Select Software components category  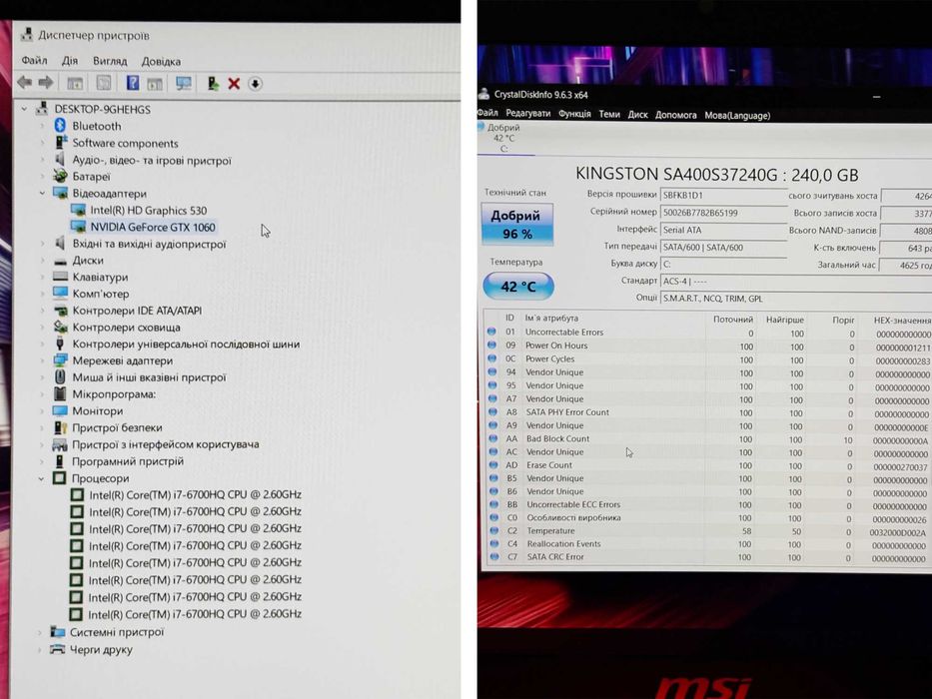pos(126,143)
